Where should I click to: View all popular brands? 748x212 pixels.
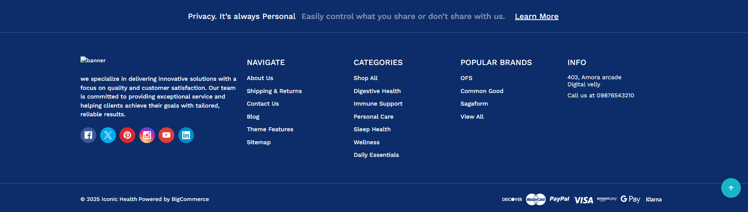coord(472,117)
